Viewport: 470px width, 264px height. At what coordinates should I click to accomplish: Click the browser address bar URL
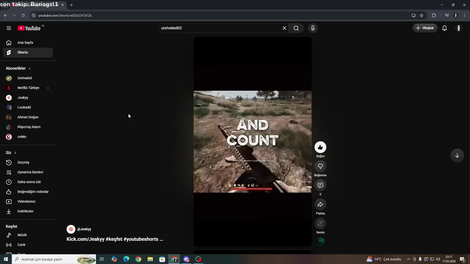coord(65,15)
